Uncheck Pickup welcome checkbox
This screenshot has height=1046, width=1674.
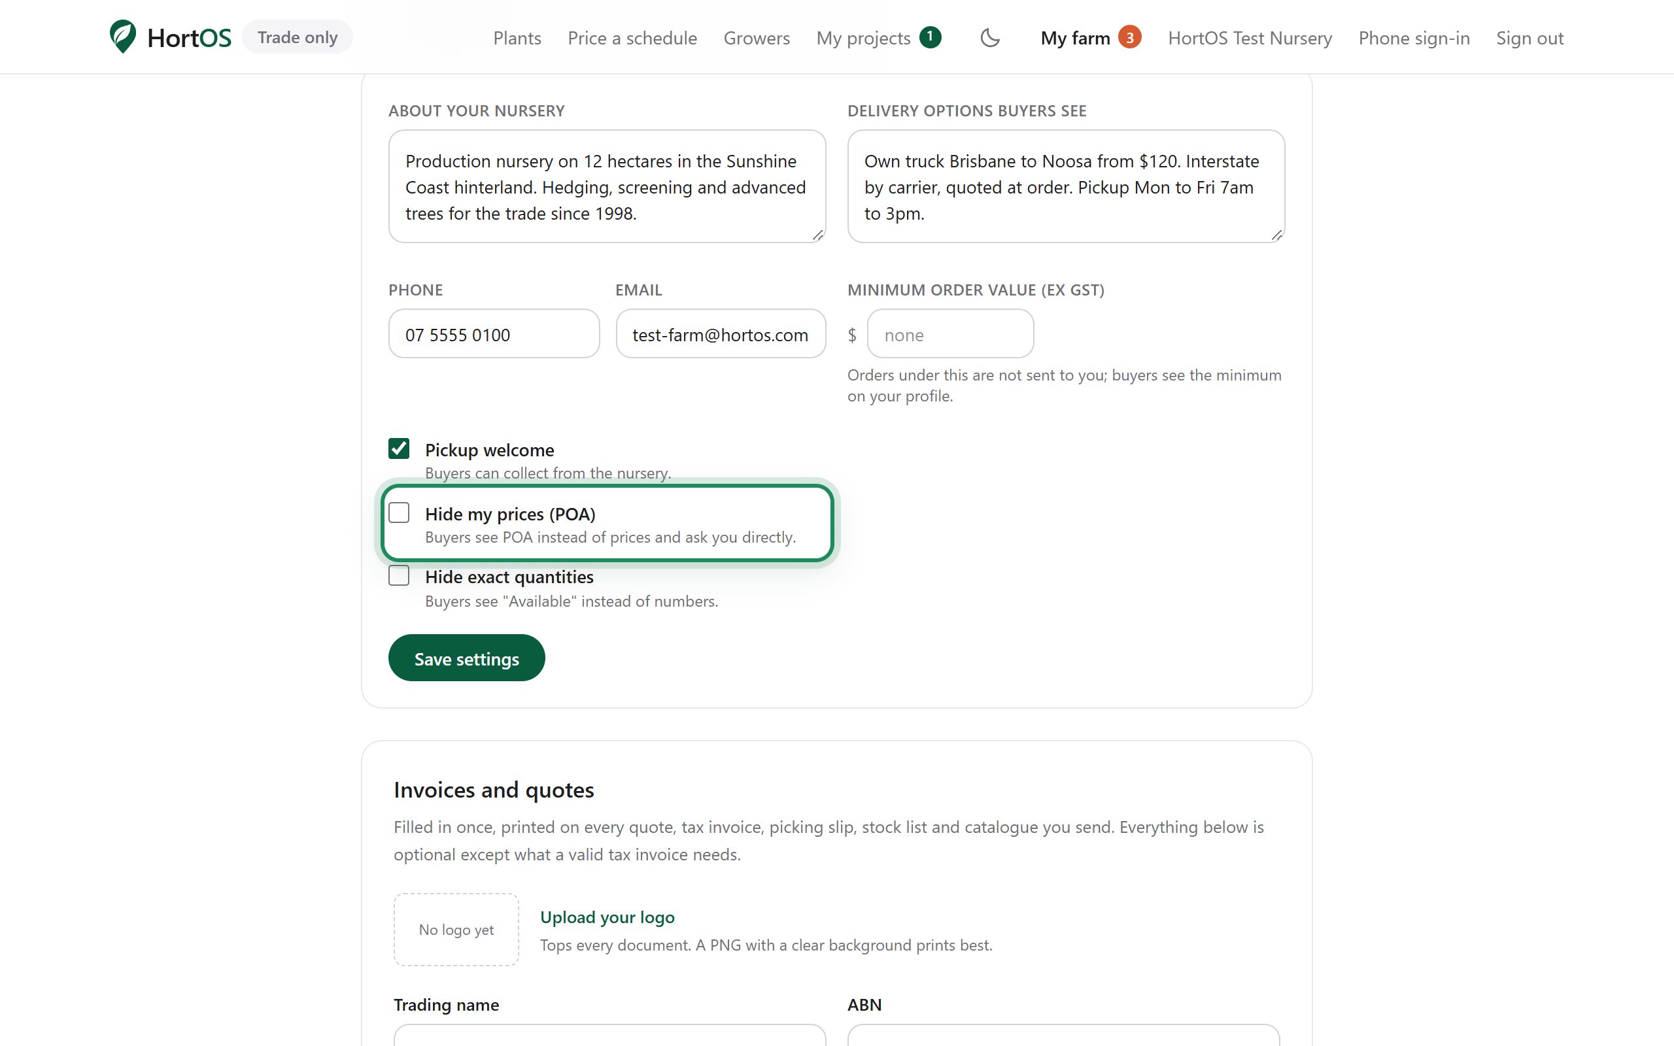(x=399, y=448)
